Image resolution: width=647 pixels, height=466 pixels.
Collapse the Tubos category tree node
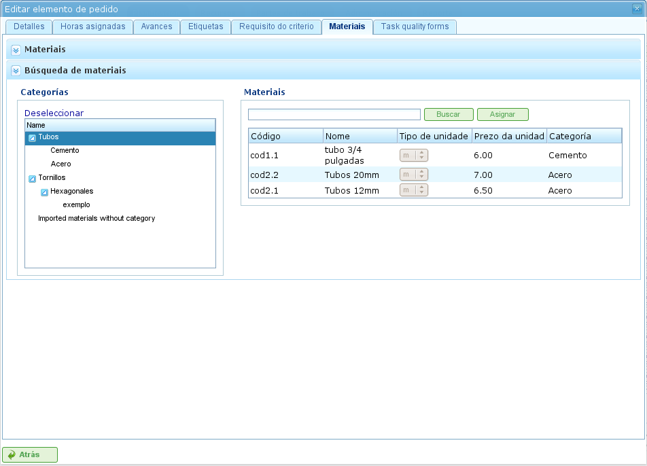(32, 138)
